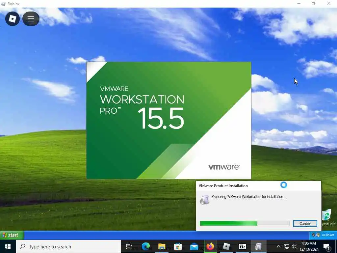Click the XP system tray security icon
Image resolution: width=337 pixels, height=253 pixels.
pyautogui.click(x=318, y=235)
